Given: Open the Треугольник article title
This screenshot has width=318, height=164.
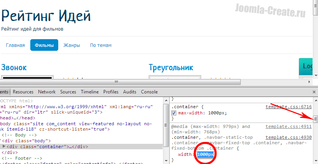Looking at the screenshot, I should click(171, 67).
